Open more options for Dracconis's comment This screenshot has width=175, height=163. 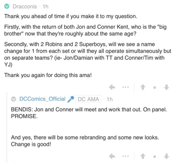(125, 87)
